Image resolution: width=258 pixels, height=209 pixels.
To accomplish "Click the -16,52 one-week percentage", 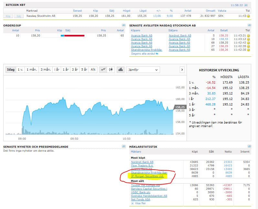I will click(210, 83).
